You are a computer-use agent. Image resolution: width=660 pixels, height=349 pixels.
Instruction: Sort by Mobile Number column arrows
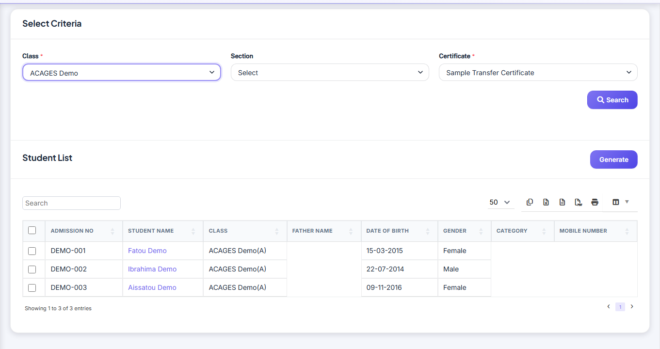[627, 231]
